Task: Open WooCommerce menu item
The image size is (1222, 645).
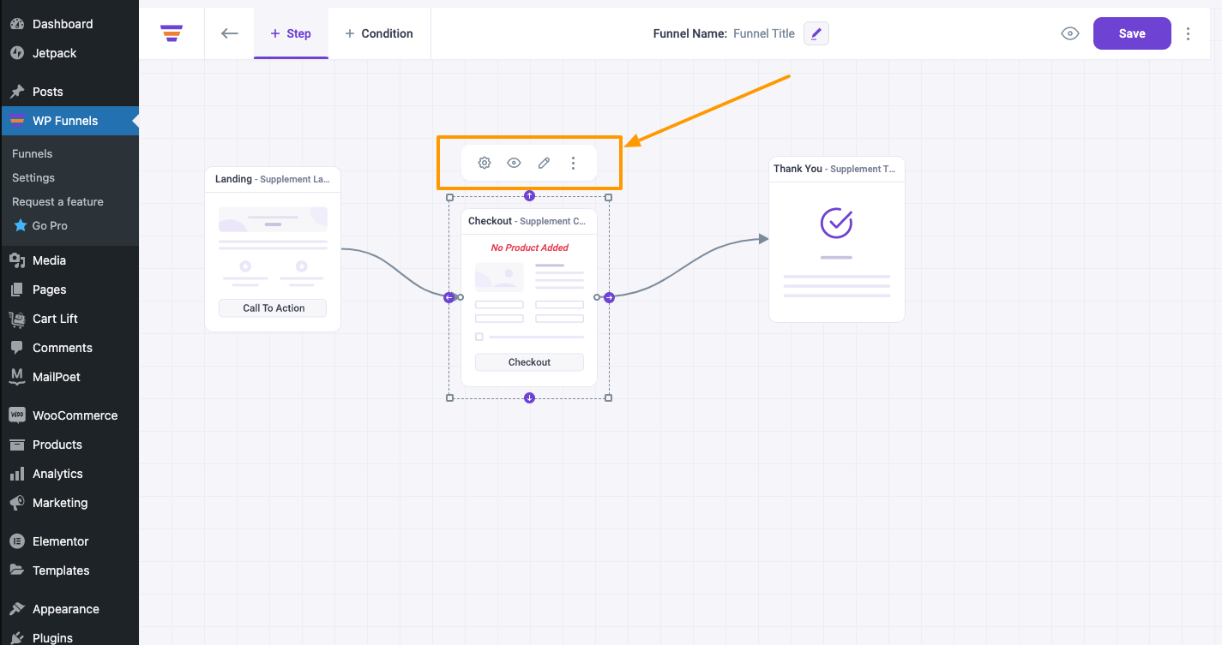Action: click(69, 415)
